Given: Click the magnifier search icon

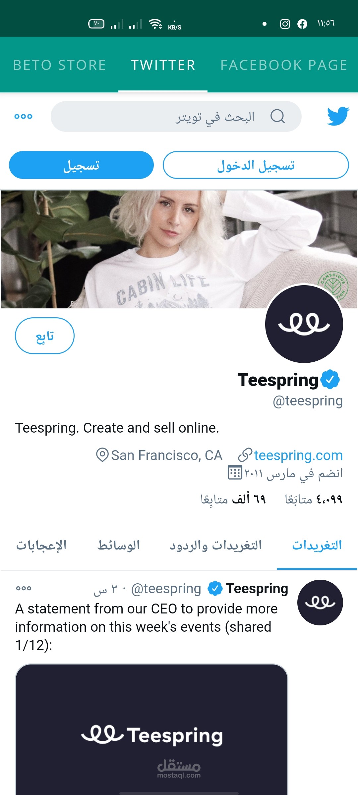Looking at the screenshot, I should point(277,116).
